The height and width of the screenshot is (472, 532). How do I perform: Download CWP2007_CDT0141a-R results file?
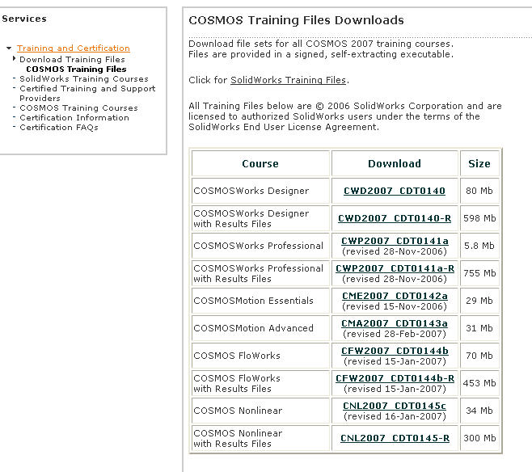coord(395,268)
